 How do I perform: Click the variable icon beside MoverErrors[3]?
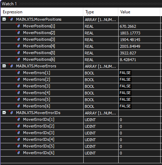tap(18, 86)
